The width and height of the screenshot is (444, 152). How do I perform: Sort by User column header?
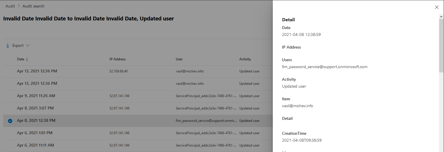click(x=179, y=59)
